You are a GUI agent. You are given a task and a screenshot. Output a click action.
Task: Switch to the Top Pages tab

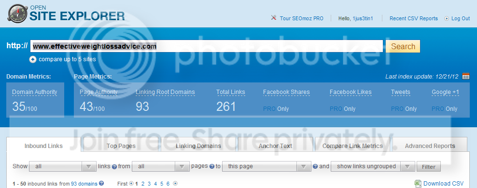tap(121, 146)
